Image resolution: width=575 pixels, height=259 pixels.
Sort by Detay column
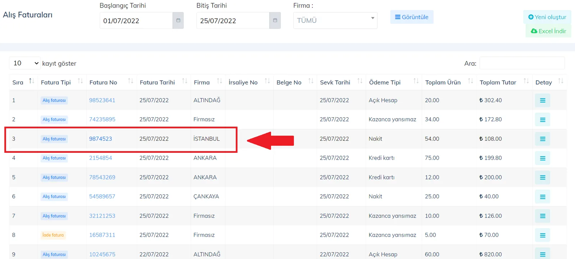pyautogui.click(x=549, y=82)
